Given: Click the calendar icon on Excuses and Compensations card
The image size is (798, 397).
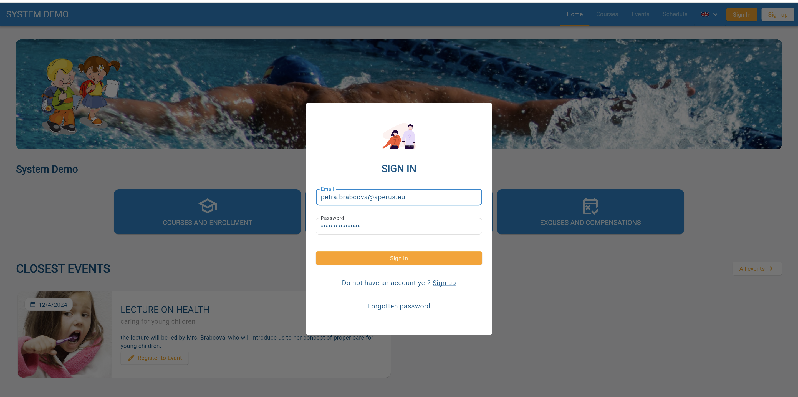Looking at the screenshot, I should pos(590,206).
